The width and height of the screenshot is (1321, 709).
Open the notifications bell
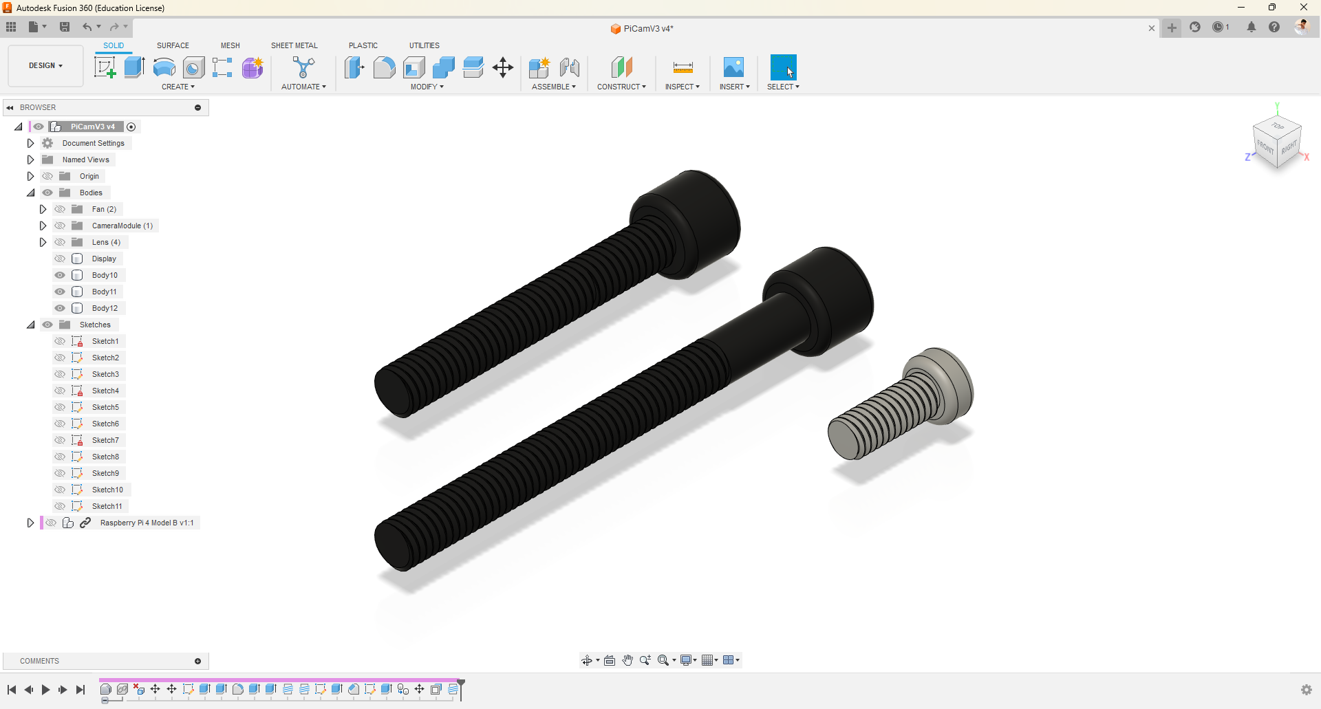click(x=1252, y=27)
